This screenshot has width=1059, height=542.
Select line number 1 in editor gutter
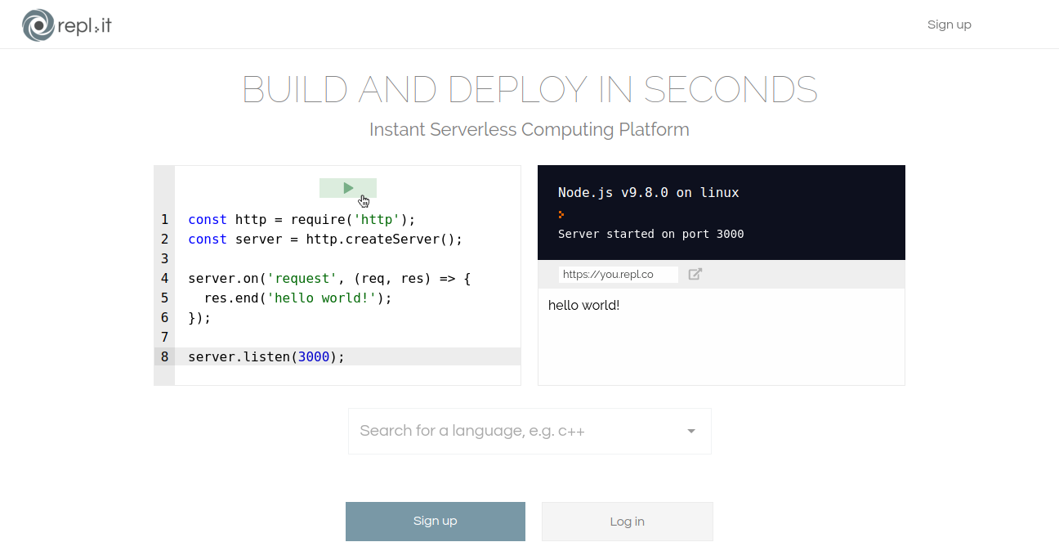pos(164,219)
